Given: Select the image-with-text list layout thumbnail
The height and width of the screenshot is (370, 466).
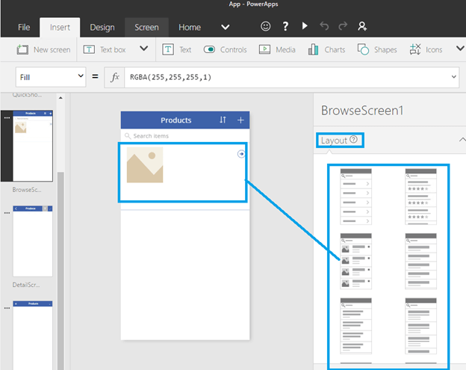Looking at the screenshot, I should [x=355, y=261].
